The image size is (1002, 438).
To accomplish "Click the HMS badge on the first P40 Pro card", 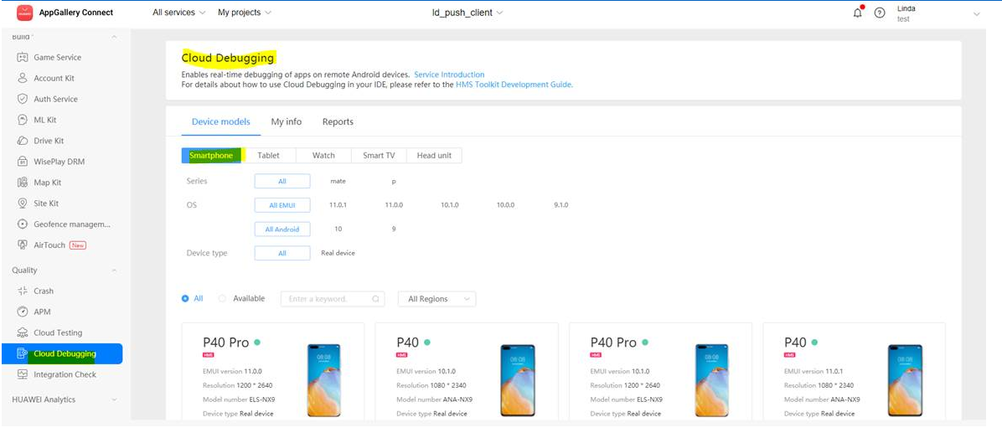I will pos(208,355).
